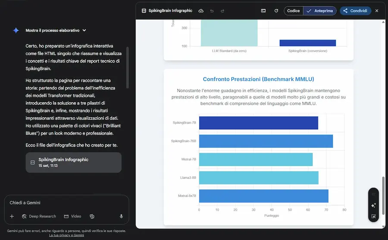Click the Condividi share button
388x240 pixels.
355,11
